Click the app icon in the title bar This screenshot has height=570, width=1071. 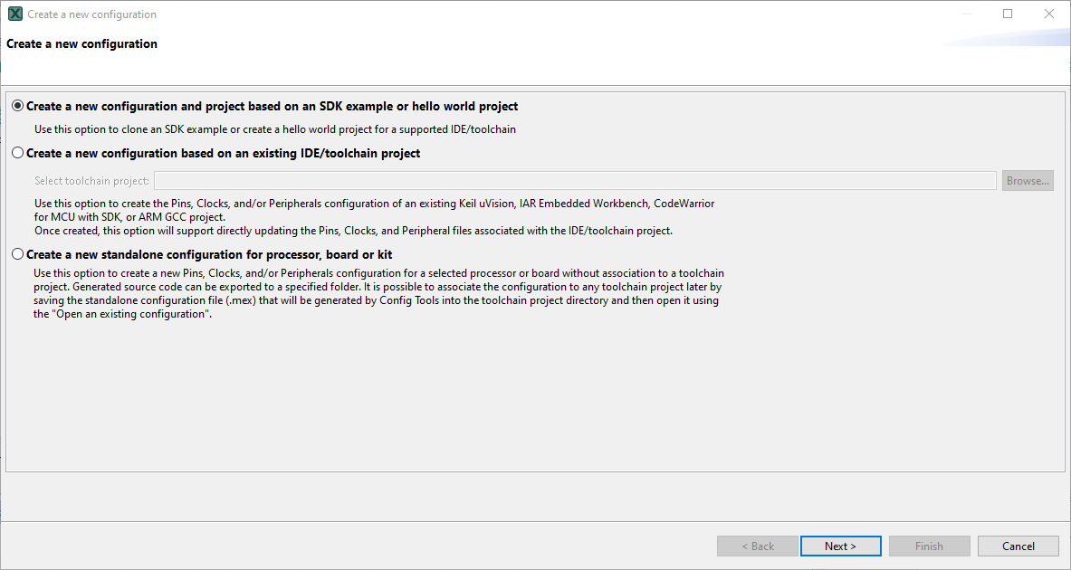tap(14, 14)
